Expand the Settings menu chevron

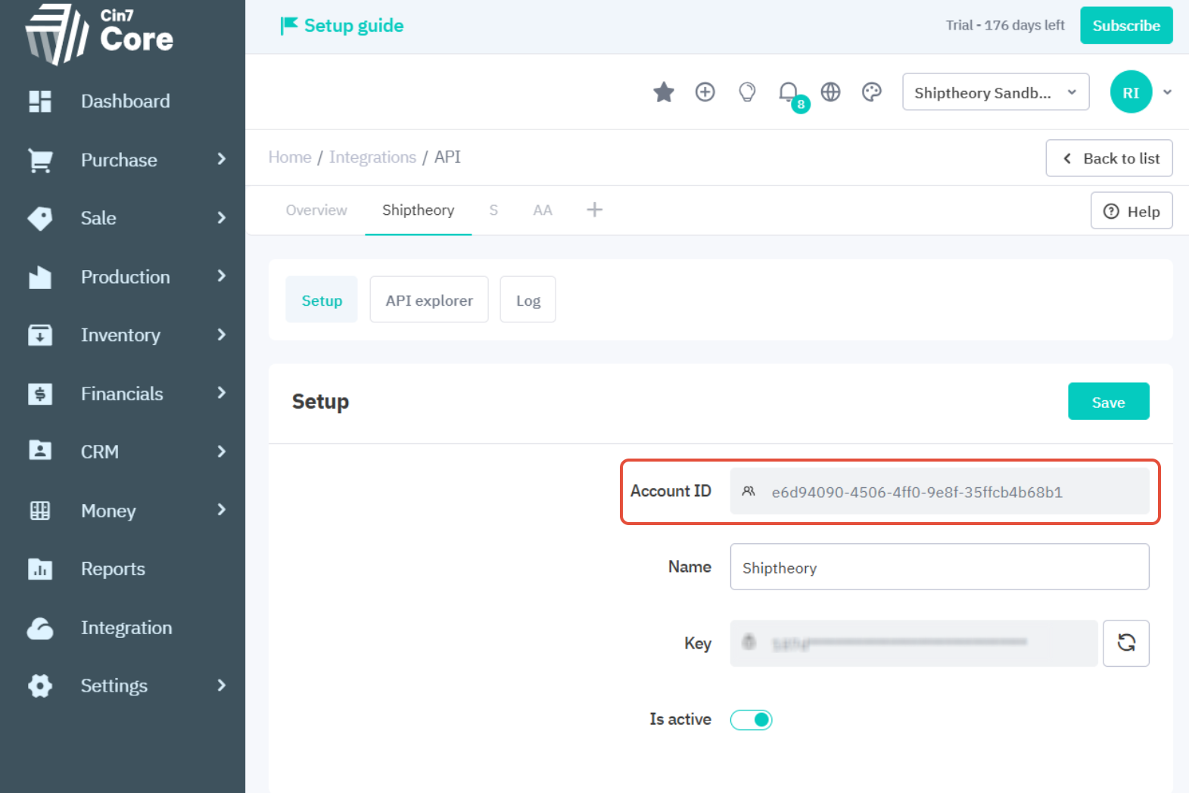point(222,686)
